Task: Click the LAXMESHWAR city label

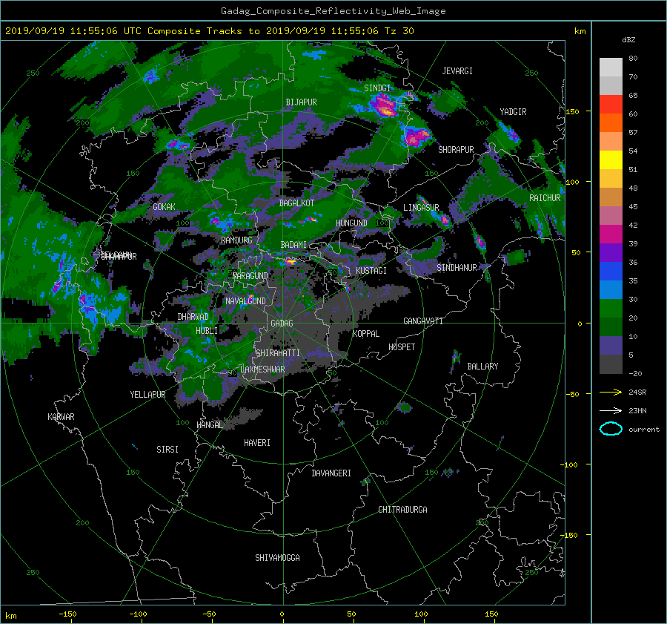Action: 262,370
